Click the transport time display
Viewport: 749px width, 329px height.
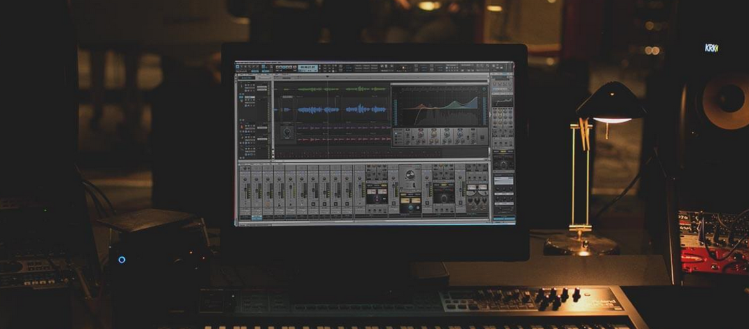pyautogui.click(x=308, y=68)
